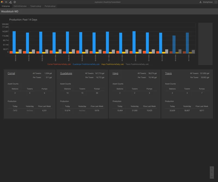Click Travis Today value 32,639
The height and width of the screenshot is (182, 218).
[172, 111]
